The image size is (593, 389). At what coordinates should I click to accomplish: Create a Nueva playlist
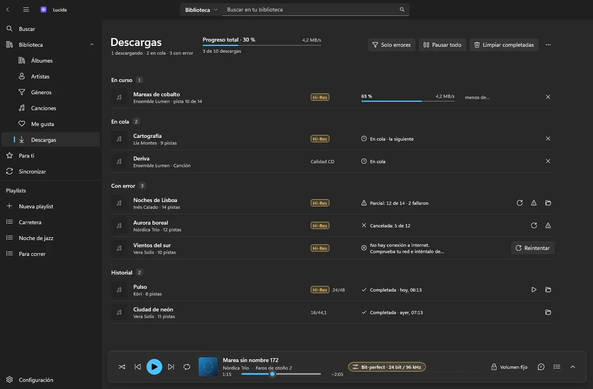coord(51,206)
